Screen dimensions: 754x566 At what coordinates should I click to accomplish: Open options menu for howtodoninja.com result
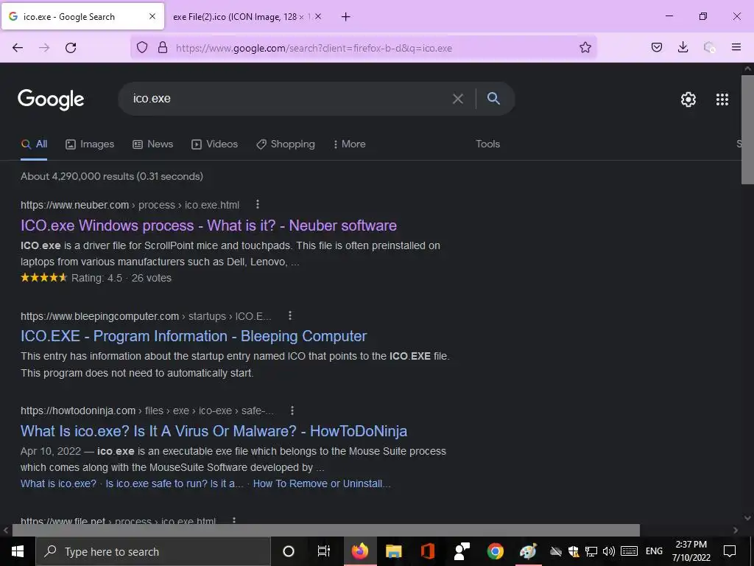click(292, 410)
